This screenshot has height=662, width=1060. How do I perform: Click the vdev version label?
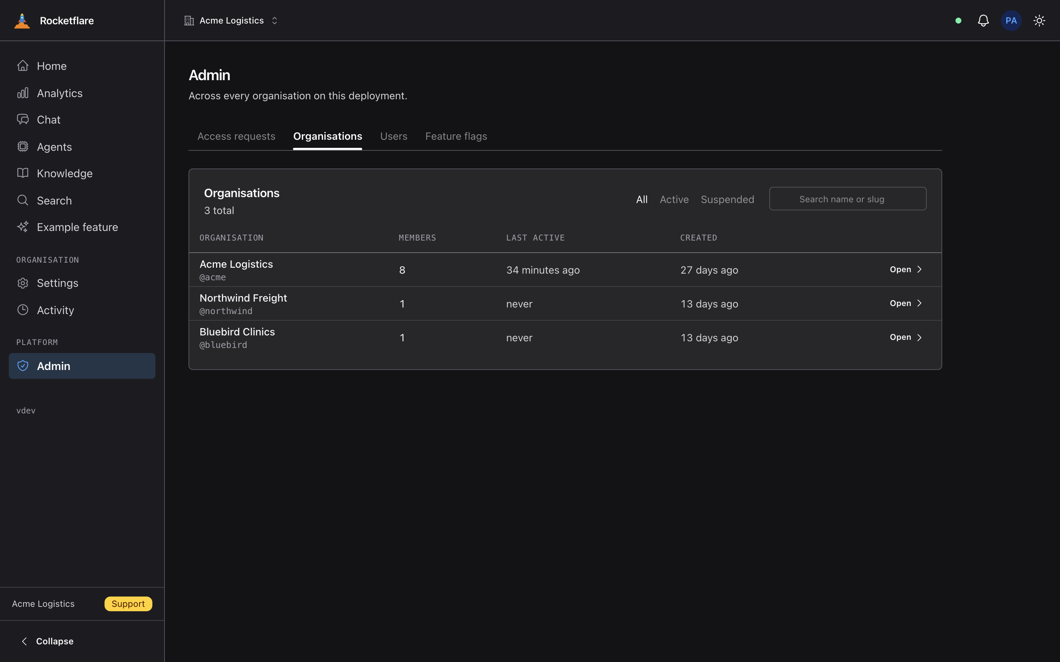(x=26, y=411)
